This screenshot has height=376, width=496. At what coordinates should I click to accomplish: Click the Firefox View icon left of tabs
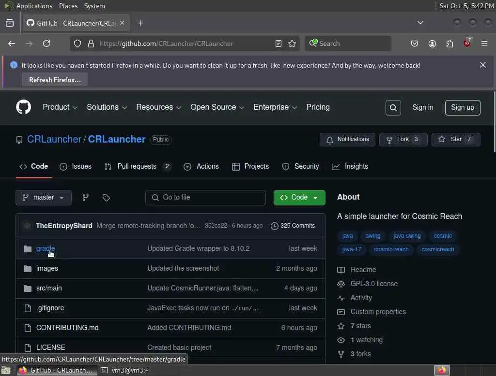coord(10,23)
